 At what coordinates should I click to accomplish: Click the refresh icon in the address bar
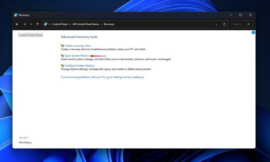coord(224,24)
